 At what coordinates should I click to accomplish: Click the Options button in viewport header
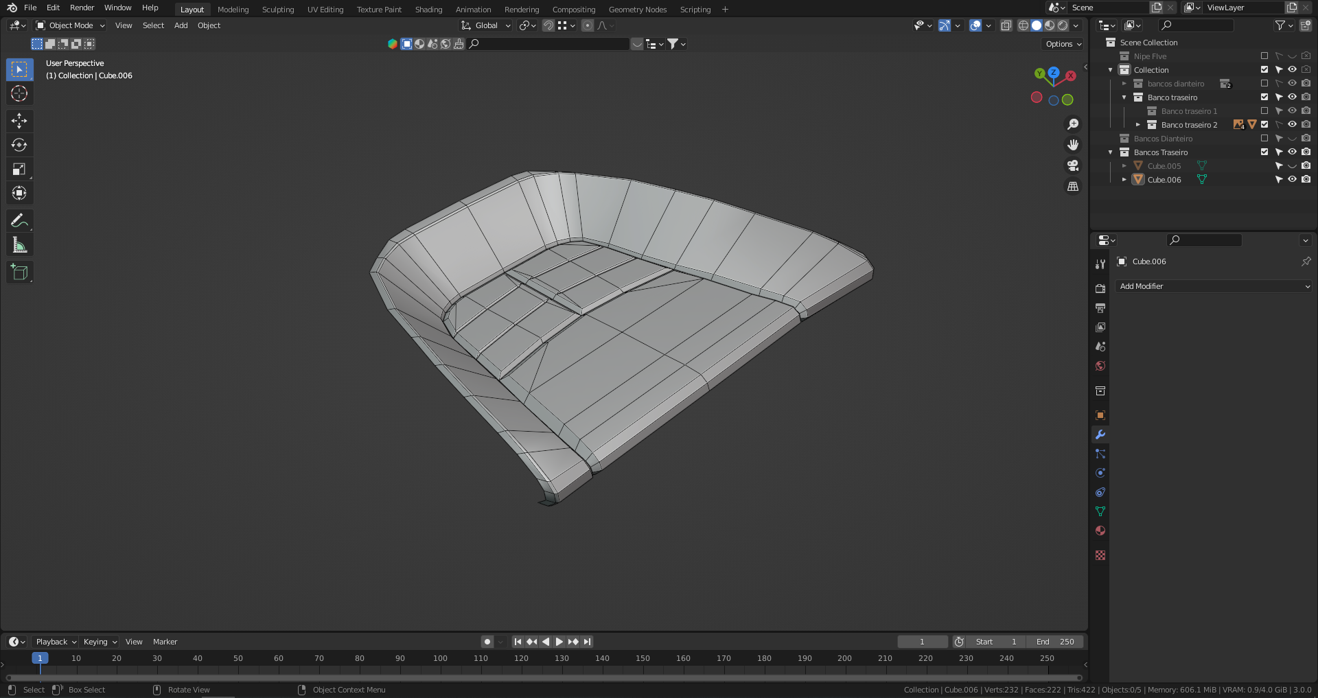coord(1063,44)
